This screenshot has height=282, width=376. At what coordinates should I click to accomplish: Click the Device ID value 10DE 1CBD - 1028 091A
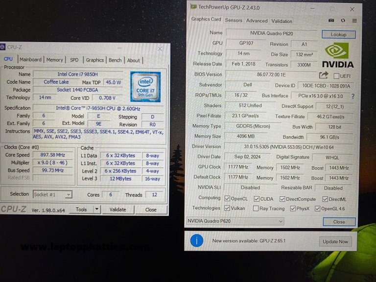pos(326,86)
